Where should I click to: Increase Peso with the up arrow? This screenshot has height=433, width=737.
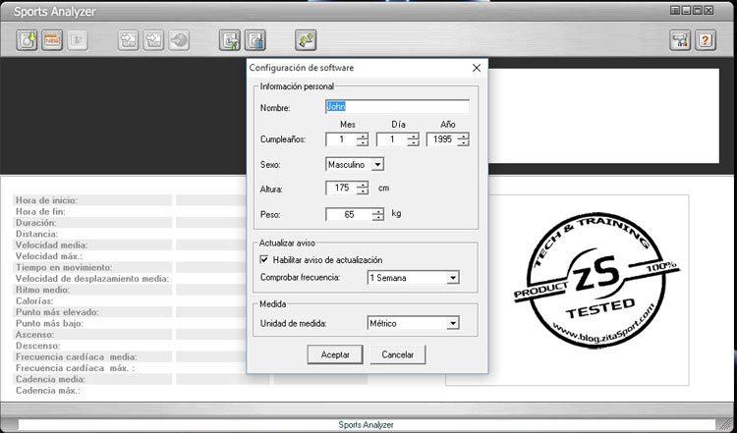(x=378, y=212)
